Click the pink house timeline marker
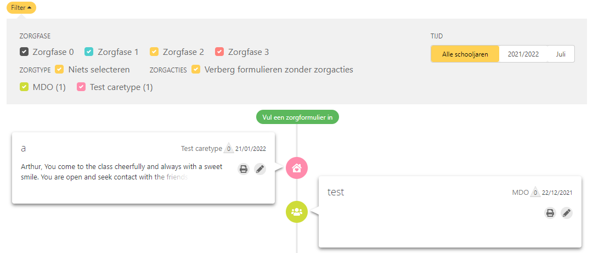The height and width of the screenshot is (253, 593). coord(297,168)
